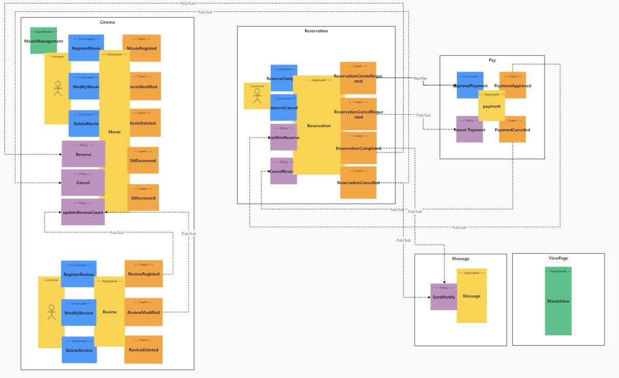Click the ReservationCancelled event sticky

coord(358,182)
